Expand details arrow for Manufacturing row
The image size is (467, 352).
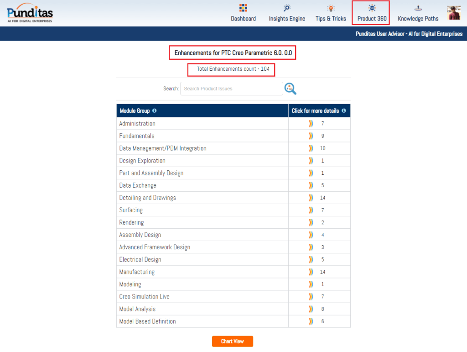coord(311,272)
